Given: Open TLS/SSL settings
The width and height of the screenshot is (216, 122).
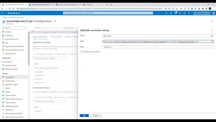Looking at the screenshot, I should [x=10, y=103].
